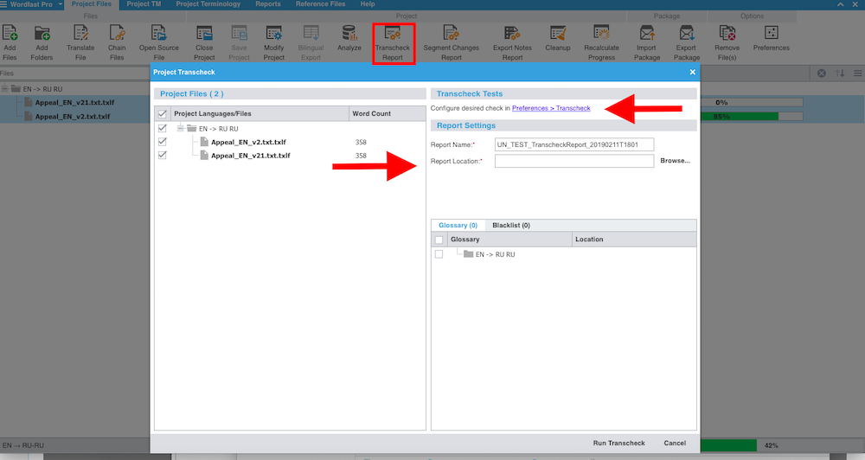This screenshot has height=460, width=865.
Task: Click the clear filter circle-x icon
Action: [822, 73]
